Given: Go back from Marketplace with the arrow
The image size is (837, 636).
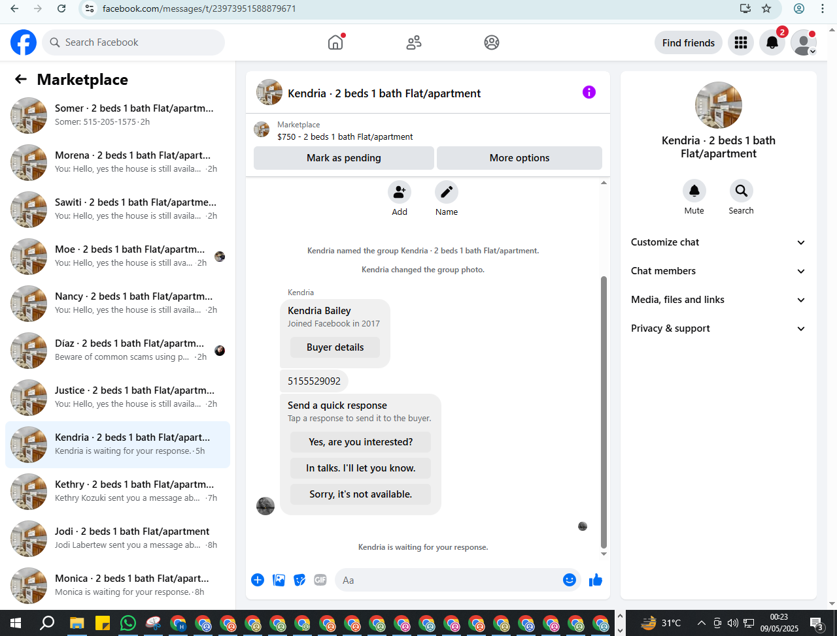Looking at the screenshot, I should pyautogui.click(x=21, y=79).
